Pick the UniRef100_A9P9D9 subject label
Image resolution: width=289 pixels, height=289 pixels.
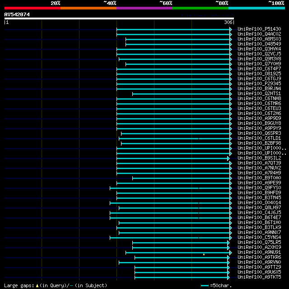259,118
